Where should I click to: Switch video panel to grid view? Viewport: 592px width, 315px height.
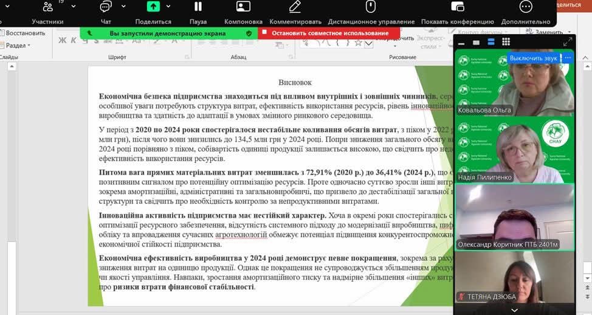506,42
